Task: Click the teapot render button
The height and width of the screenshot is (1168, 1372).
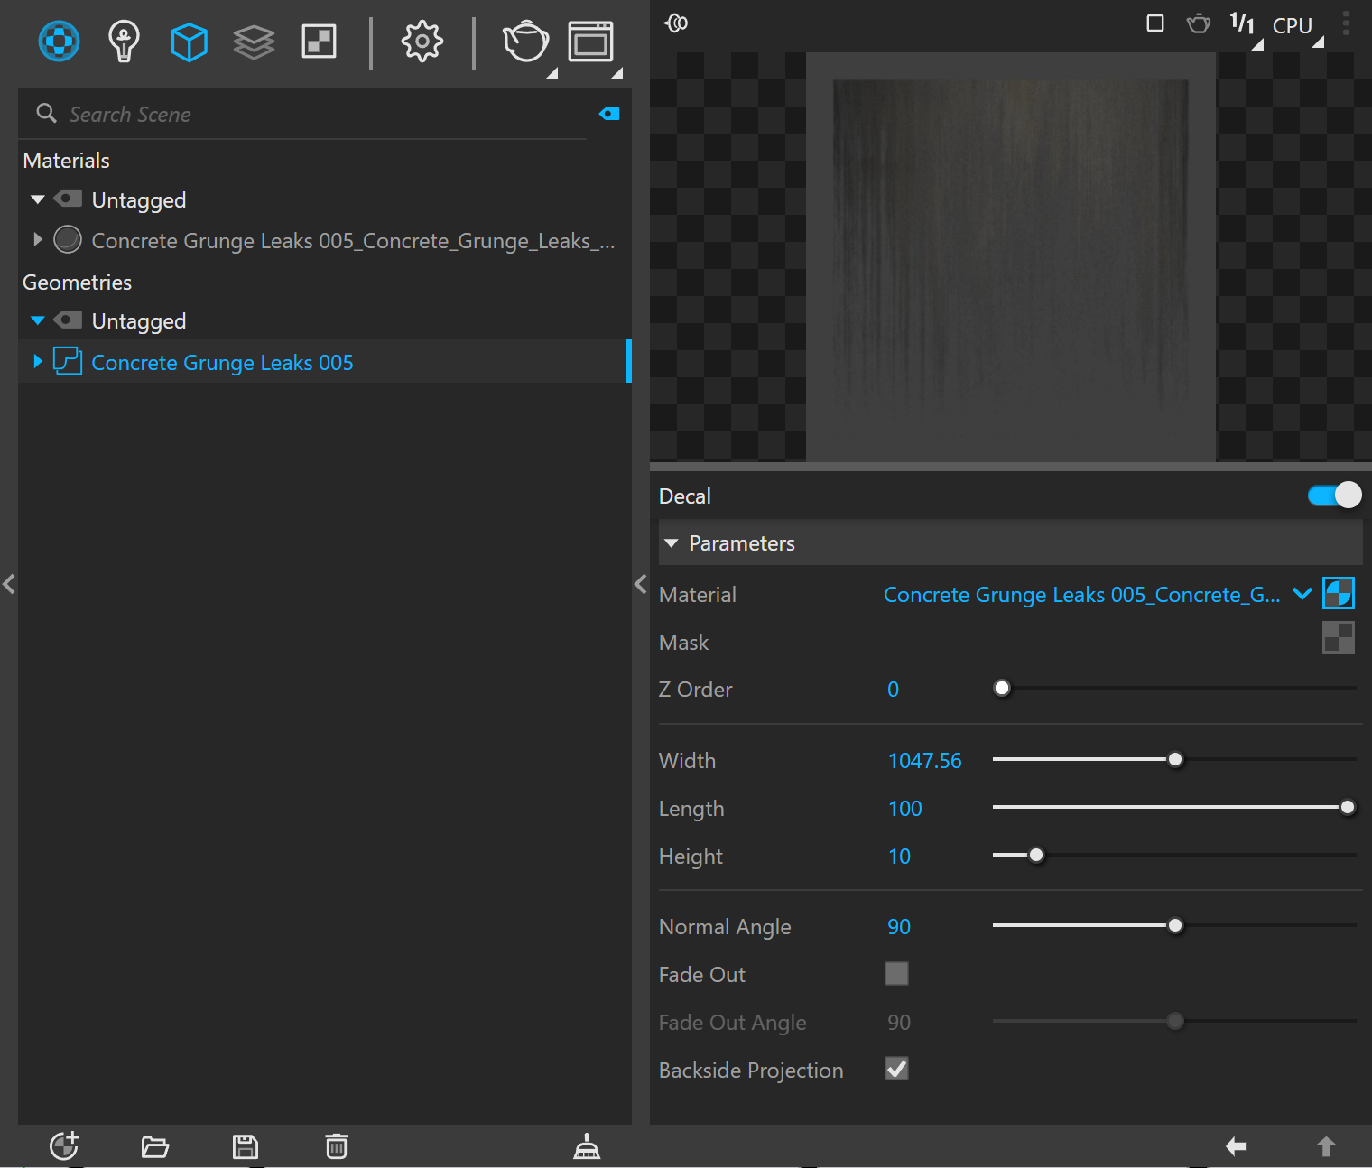Action: point(525,42)
